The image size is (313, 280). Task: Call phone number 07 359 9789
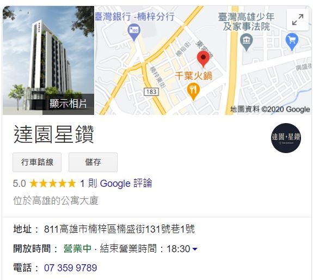(x=70, y=268)
